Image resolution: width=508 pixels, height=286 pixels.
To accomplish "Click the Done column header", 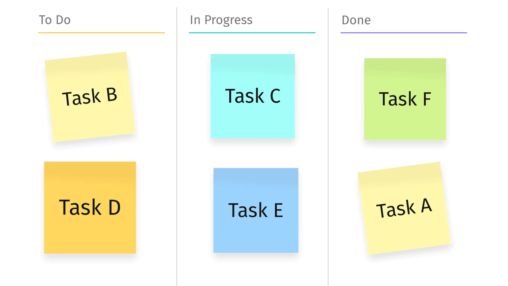I will (356, 20).
